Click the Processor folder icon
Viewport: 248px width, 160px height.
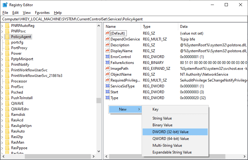[7, 81]
